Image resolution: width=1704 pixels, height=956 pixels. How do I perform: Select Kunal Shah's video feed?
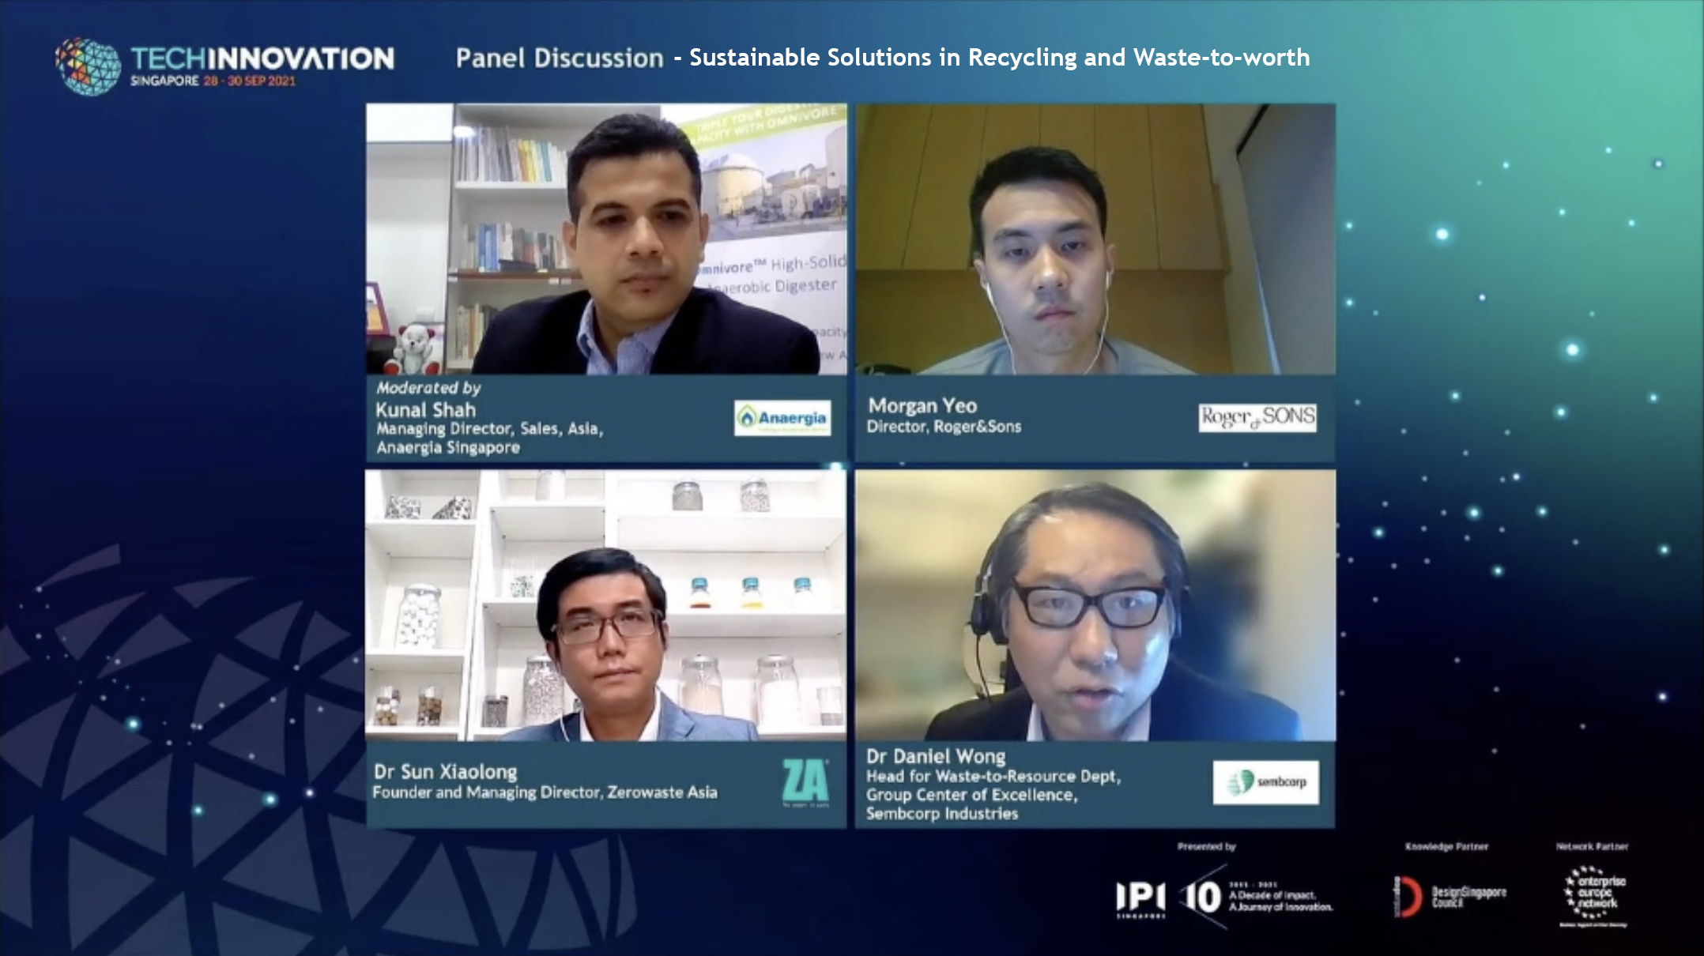606,239
